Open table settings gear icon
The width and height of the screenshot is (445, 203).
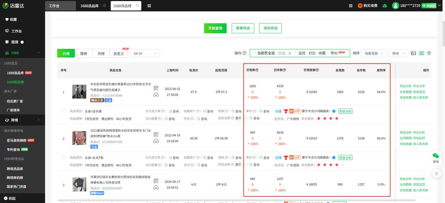429,53
